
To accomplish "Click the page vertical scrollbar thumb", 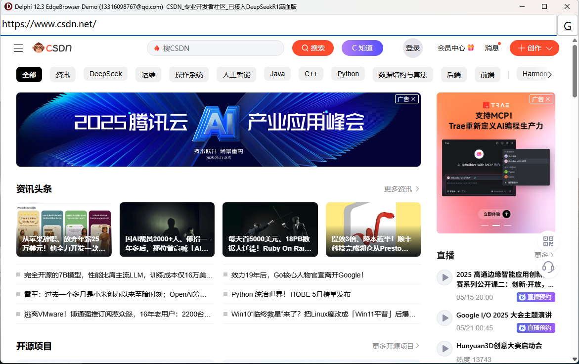I will [575, 71].
